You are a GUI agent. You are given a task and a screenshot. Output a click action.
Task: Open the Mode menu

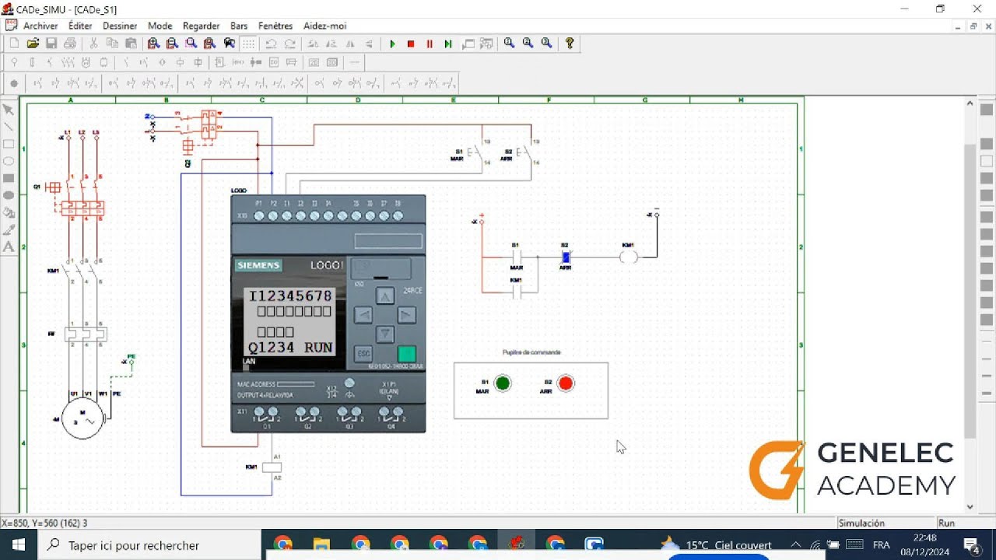pos(160,26)
